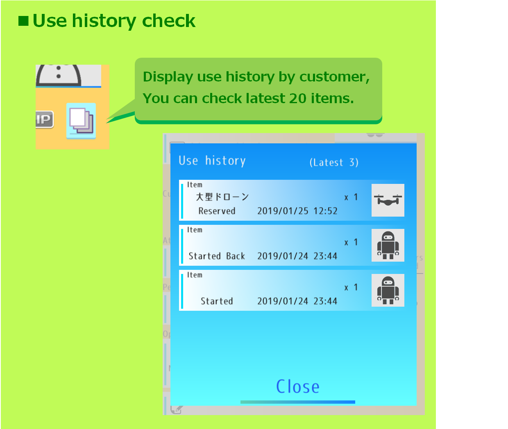Click the Use history dialog title
This screenshot has height=429, width=508.
coord(212,161)
